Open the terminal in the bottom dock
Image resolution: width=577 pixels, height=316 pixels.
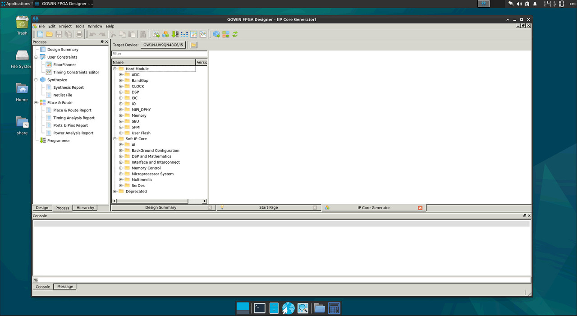[259, 308]
